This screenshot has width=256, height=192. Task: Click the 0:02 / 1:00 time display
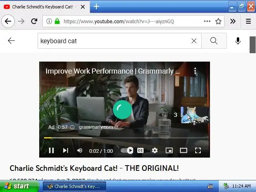[x=101, y=151]
